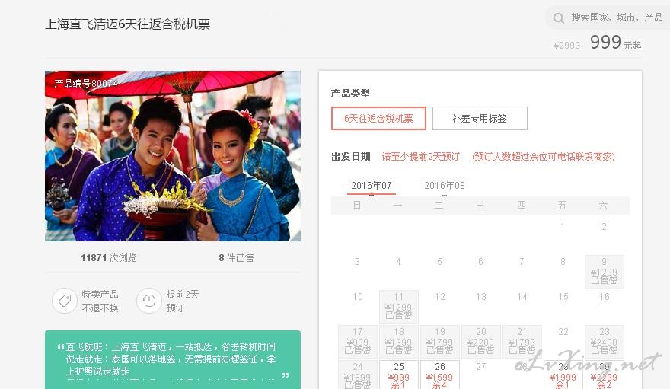Click the product title 上海直飞清迈6天往返含税机票
The image size is (670, 389).
pyautogui.click(x=127, y=24)
